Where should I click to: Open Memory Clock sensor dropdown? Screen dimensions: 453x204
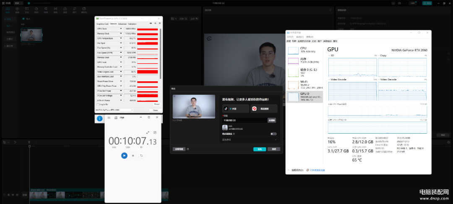click(x=121, y=34)
